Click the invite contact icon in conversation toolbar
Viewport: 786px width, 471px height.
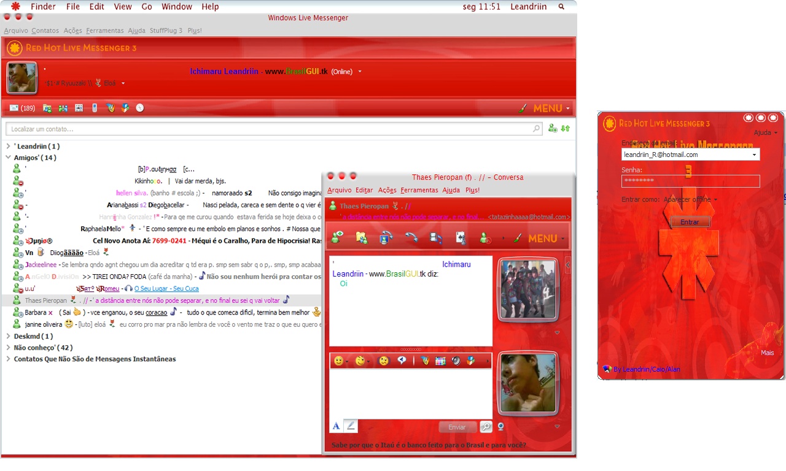[x=337, y=238]
